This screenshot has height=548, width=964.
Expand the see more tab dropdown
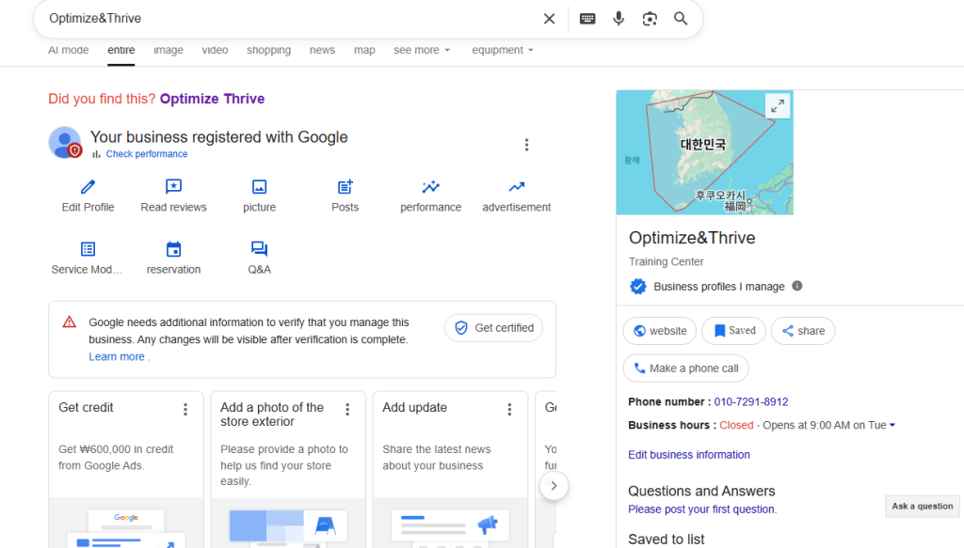click(x=422, y=50)
